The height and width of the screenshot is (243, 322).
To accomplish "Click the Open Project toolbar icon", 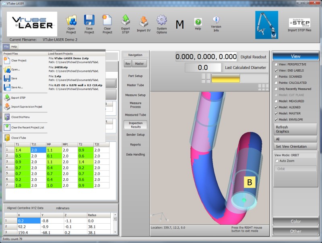I will pyautogui.click(x=71, y=21).
